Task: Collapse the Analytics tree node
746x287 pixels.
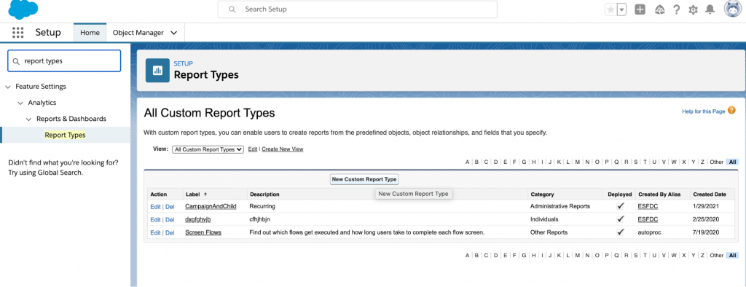Action: pyautogui.click(x=20, y=103)
